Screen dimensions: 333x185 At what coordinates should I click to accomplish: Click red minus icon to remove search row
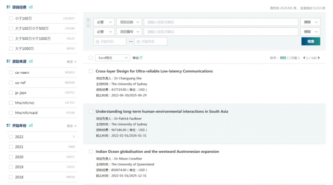(88, 25)
